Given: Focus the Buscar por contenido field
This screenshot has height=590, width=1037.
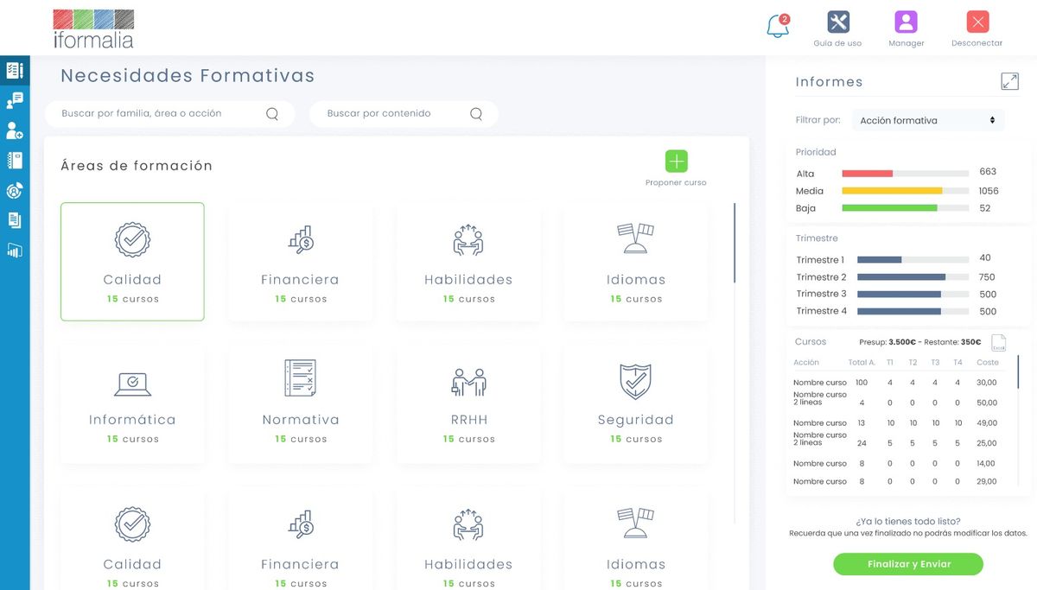Looking at the screenshot, I should [x=404, y=114].
